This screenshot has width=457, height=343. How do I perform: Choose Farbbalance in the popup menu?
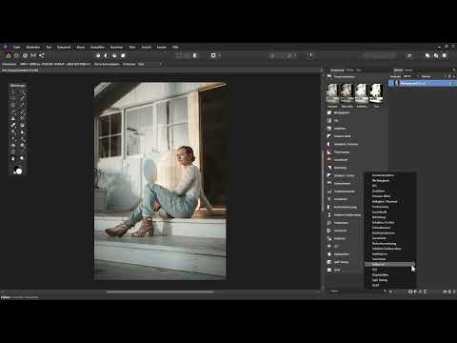[x=389, y=253]
